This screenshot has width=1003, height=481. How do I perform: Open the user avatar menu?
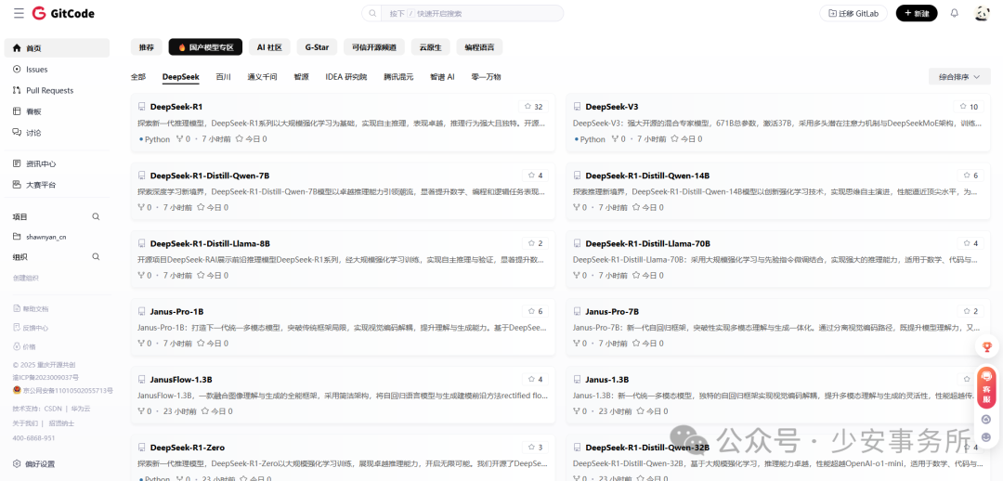coord(982,13)
